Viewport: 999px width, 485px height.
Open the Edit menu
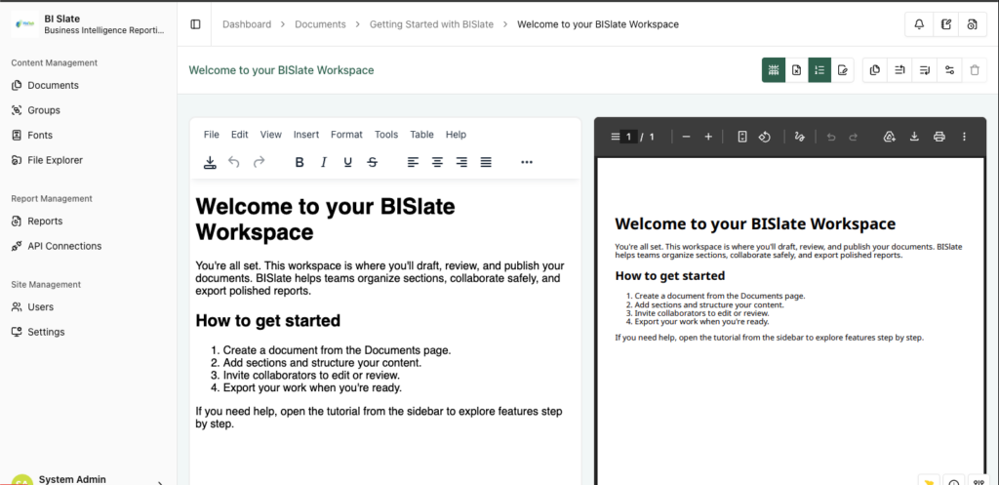(x=240, y=135)
